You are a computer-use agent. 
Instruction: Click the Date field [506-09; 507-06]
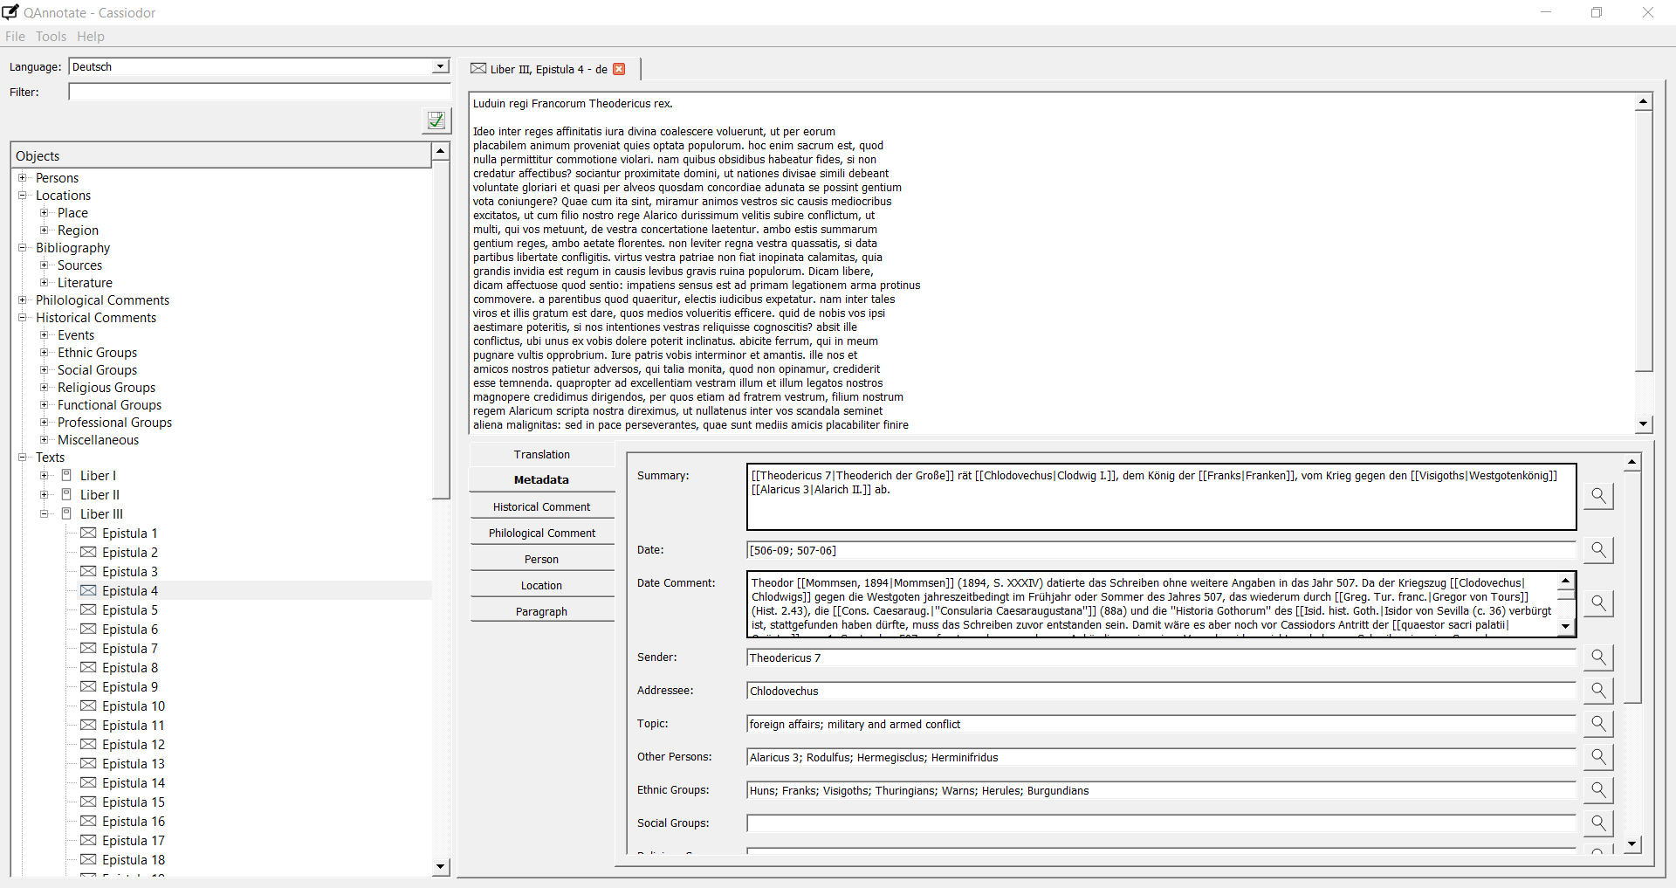tap(1162, 550)
